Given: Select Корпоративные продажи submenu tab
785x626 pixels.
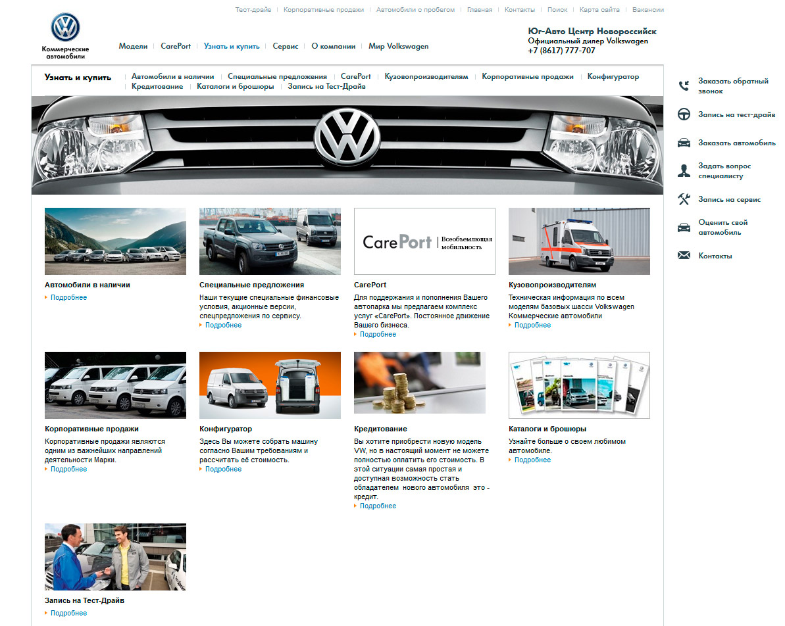Looking at the screenshot, I should coord(528,76).
